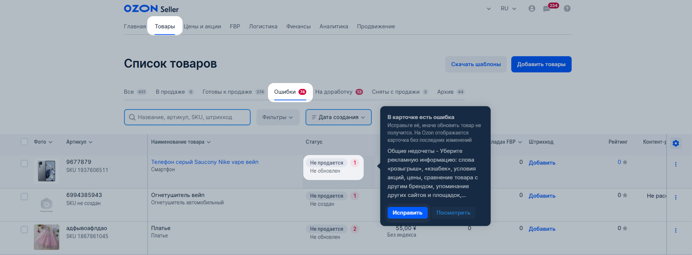Expand the account chevron left of RU
The image size is (692, 255).
pyautogui.click(x=489, y=9)
